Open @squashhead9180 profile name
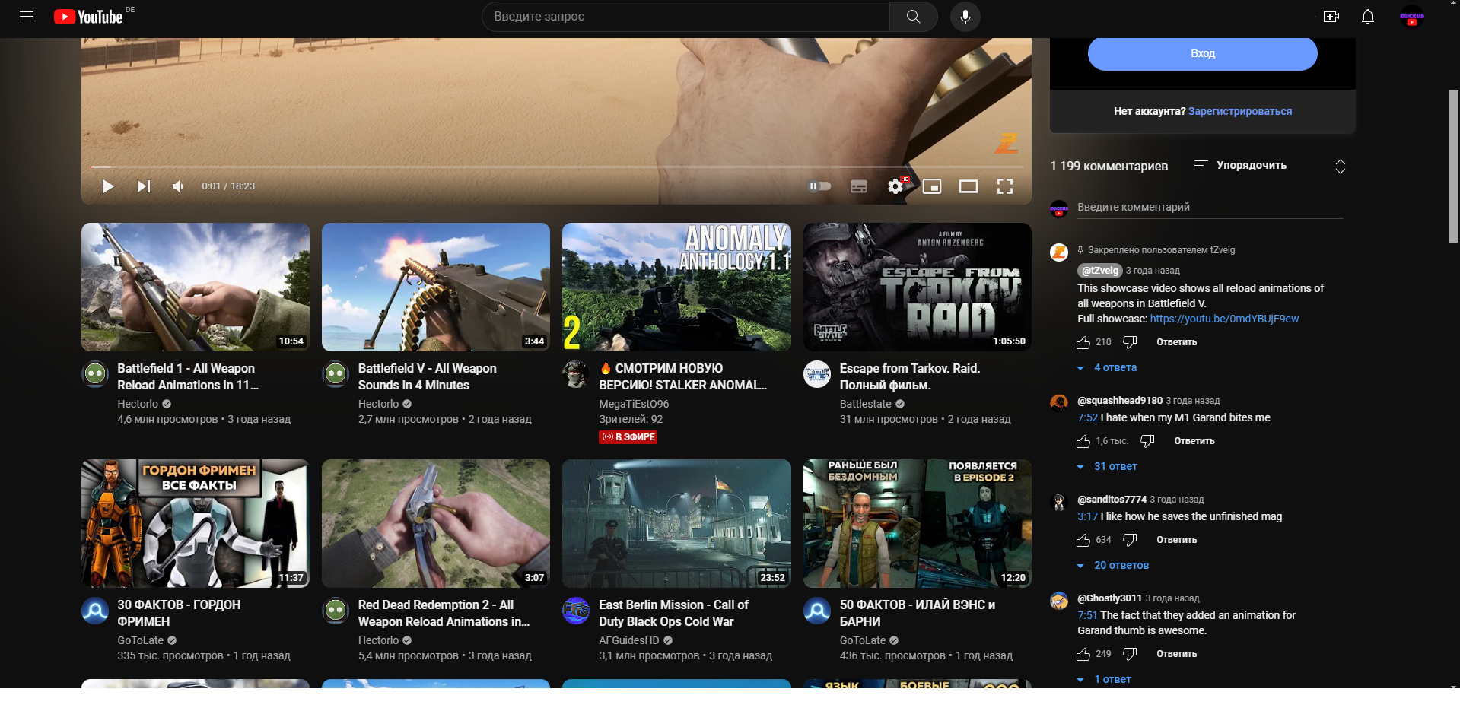1460x711 pixels. 1120,401
